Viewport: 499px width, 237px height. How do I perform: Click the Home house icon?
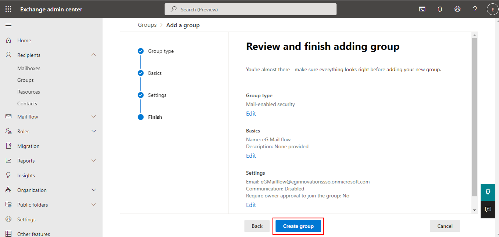pyautogui.click(x=8, y=40)
